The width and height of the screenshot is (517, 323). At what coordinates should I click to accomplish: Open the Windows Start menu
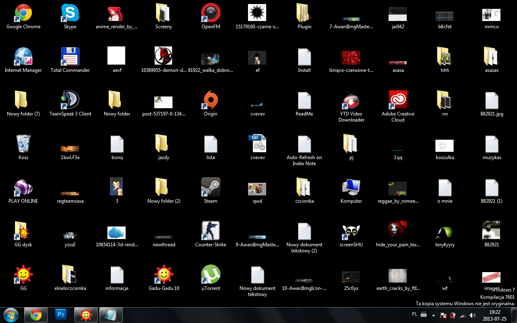(x=11, y=315)
